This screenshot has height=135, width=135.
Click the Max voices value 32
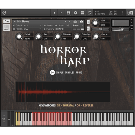(67, 25)
